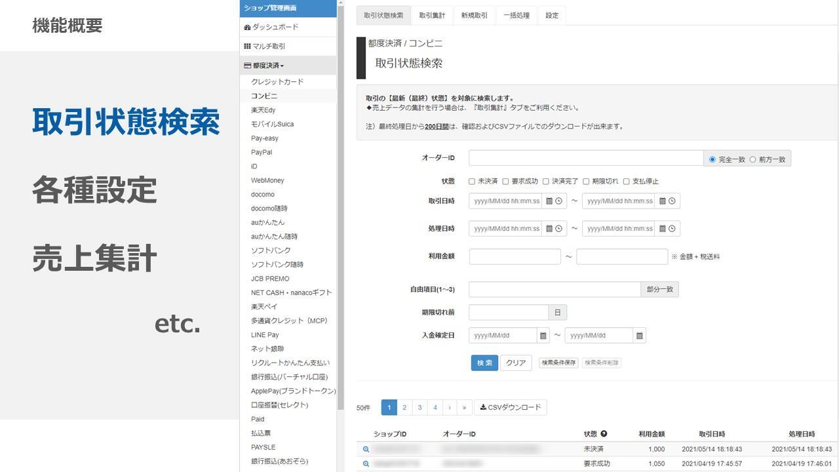Image resolution: width=839 pixels, height=472 pixels.
Task: Open details magnifier for the 未決済 row
Action: (366, 450)
